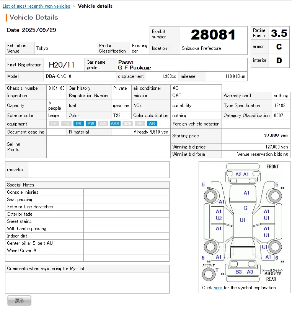Click the 3.5 rating points value
292x310 pixels.
pos(279,33)
